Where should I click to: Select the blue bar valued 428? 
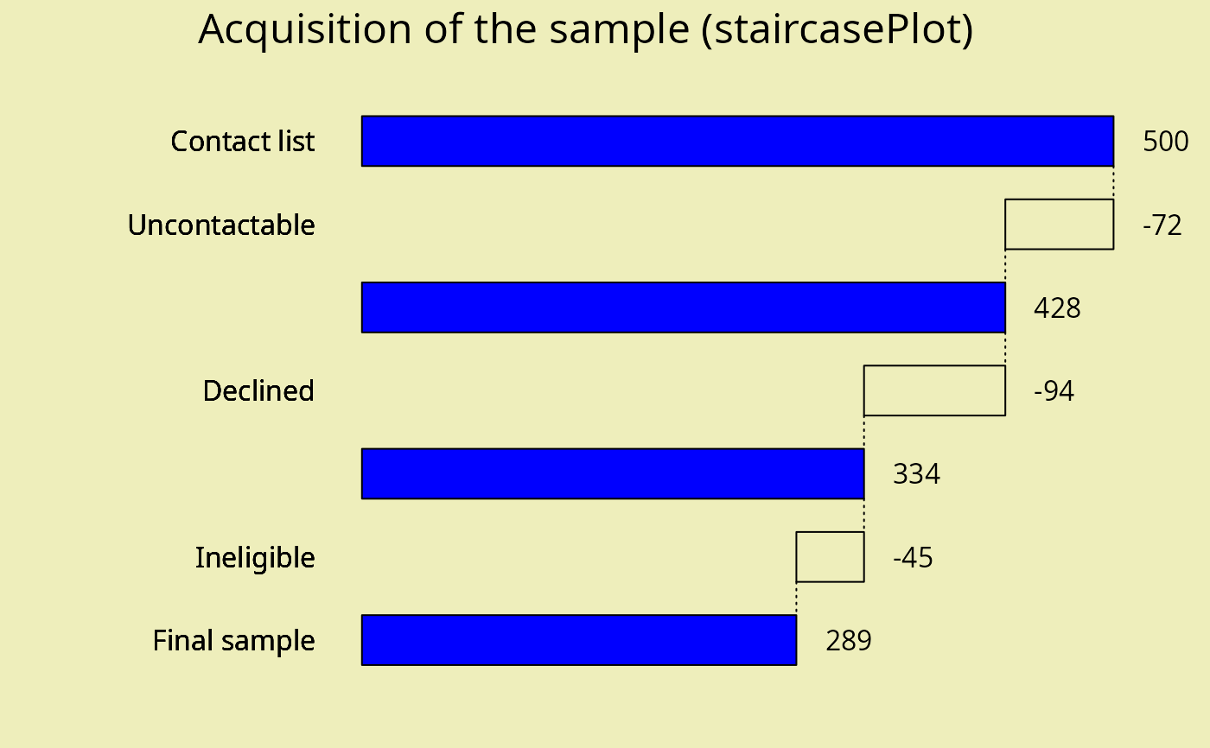click(683, 307)
